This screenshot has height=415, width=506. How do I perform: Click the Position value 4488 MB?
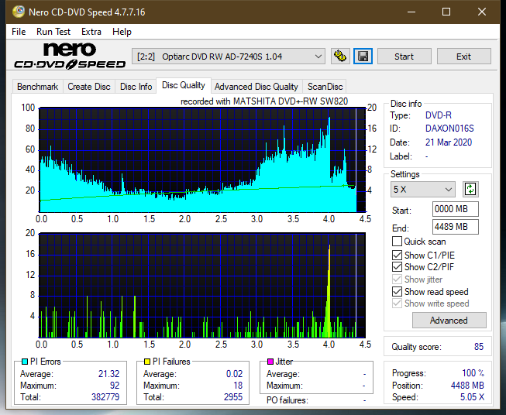point(467,386)
